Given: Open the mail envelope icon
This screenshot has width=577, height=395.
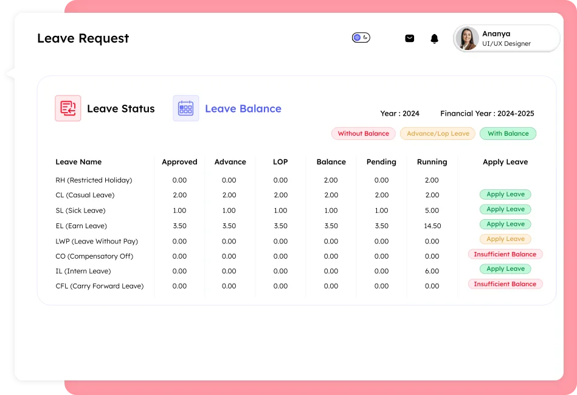Looking at the screenshot, I should pyautogui.click(x=409, y=37).
